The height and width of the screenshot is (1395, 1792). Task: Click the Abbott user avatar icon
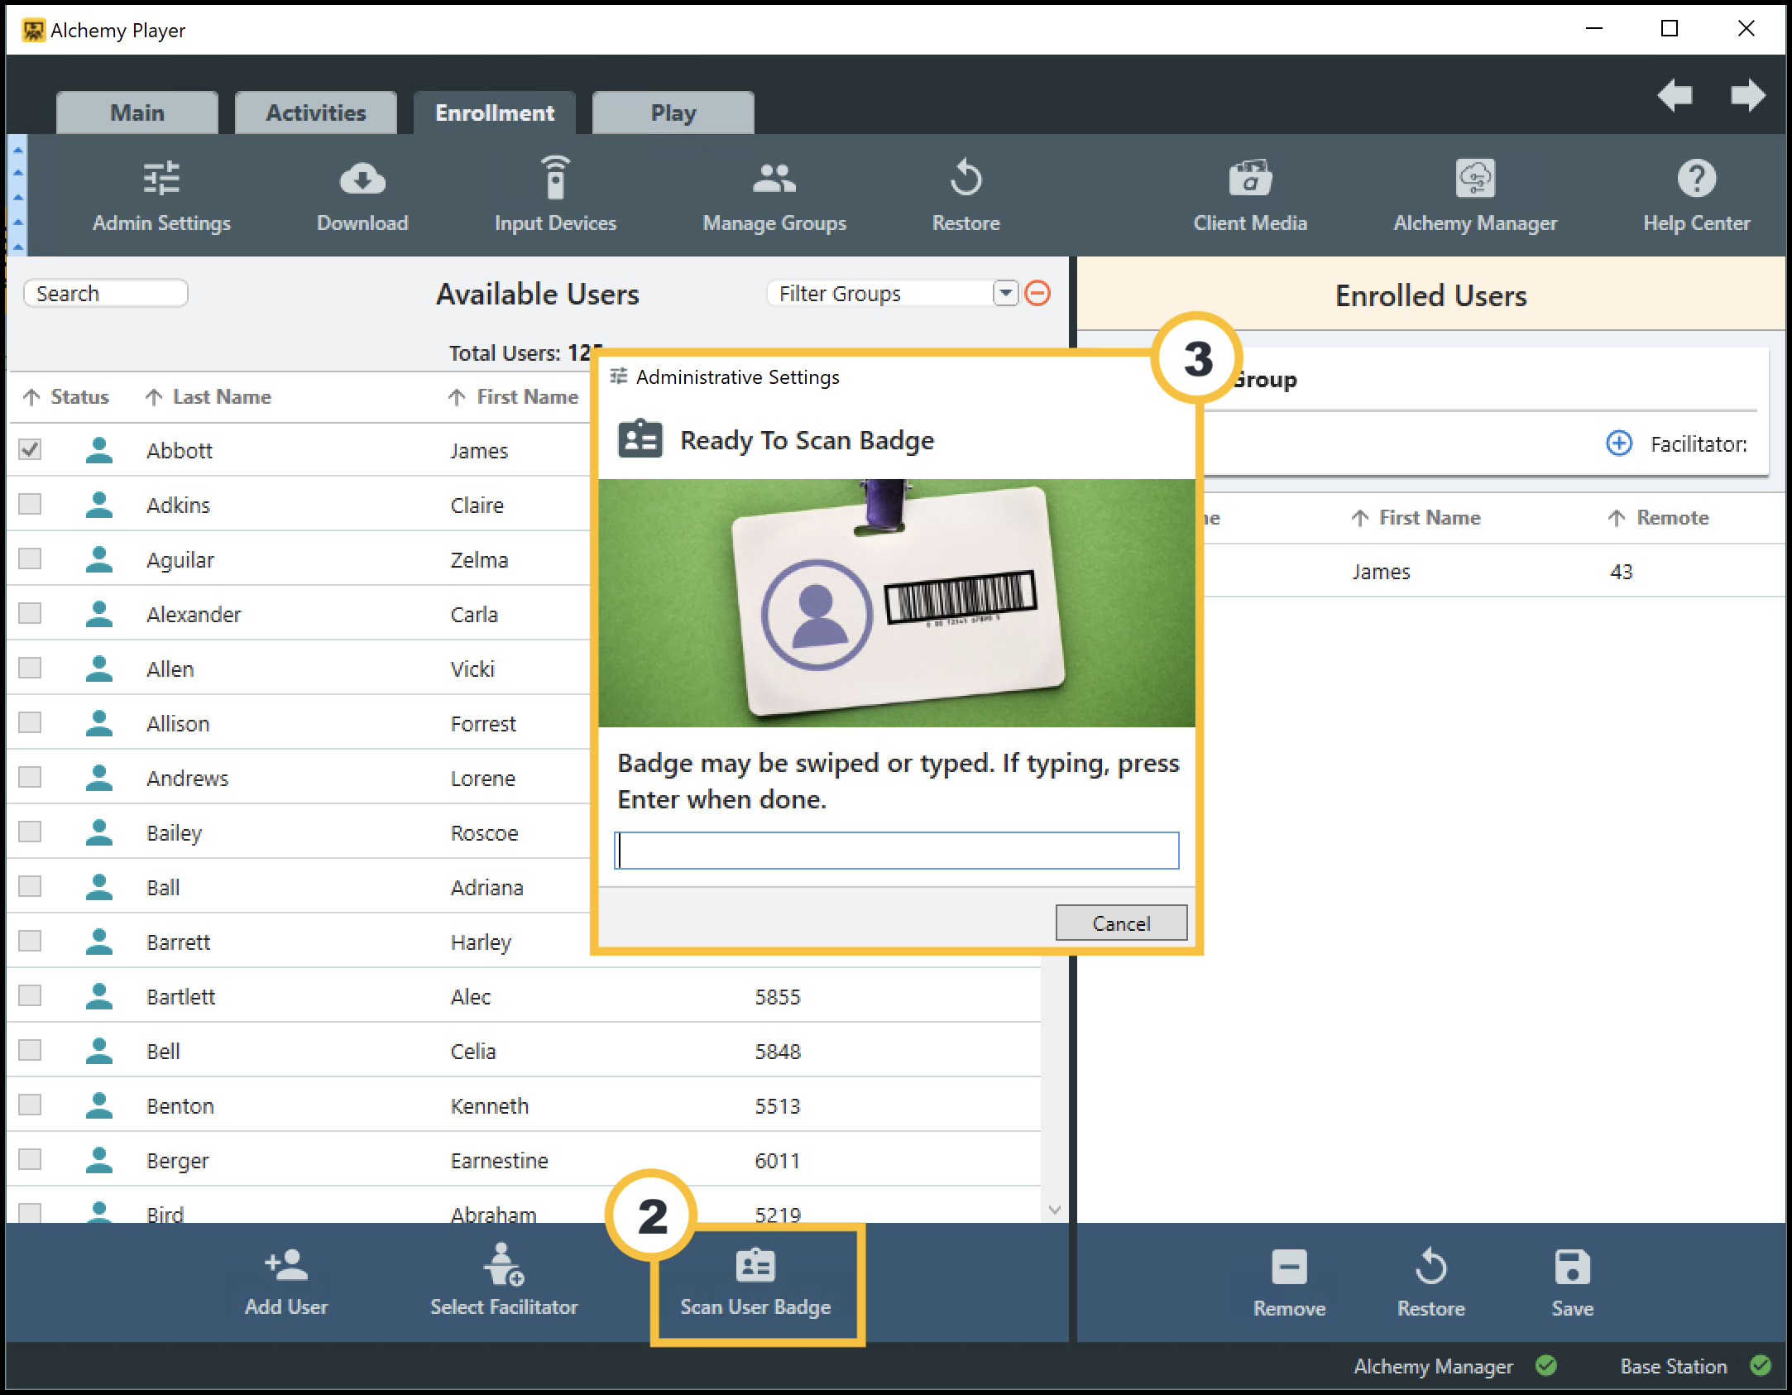[x=99, y=450]
